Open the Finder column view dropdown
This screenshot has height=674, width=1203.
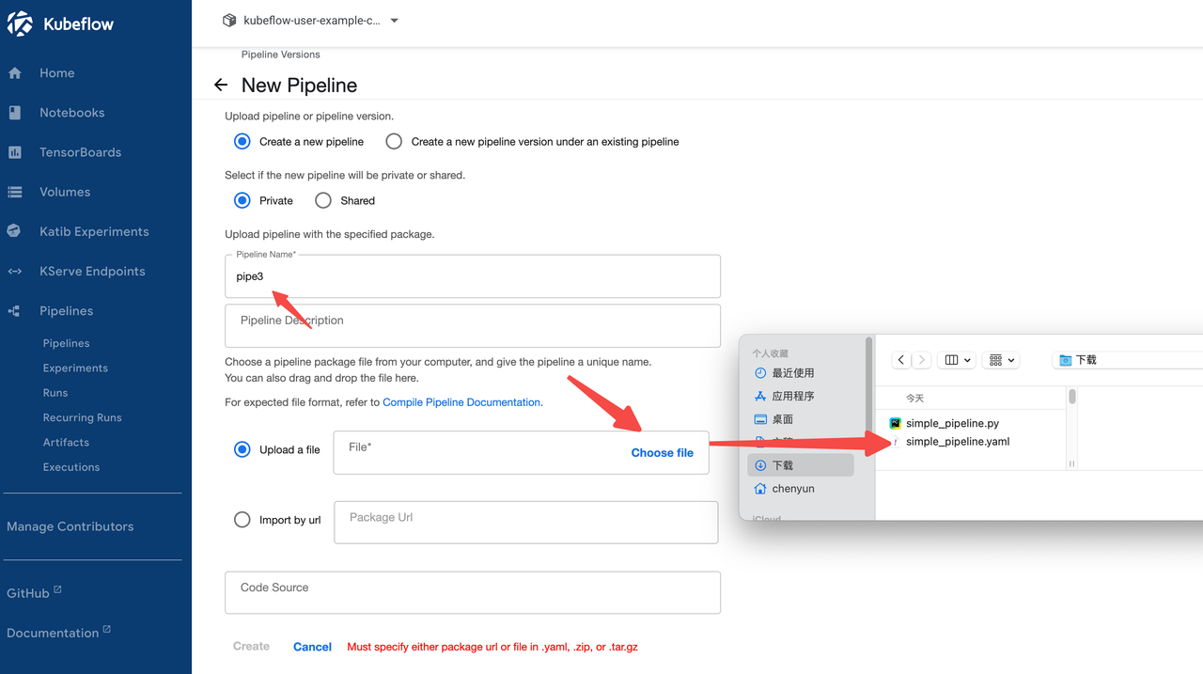tap(958, 360)
